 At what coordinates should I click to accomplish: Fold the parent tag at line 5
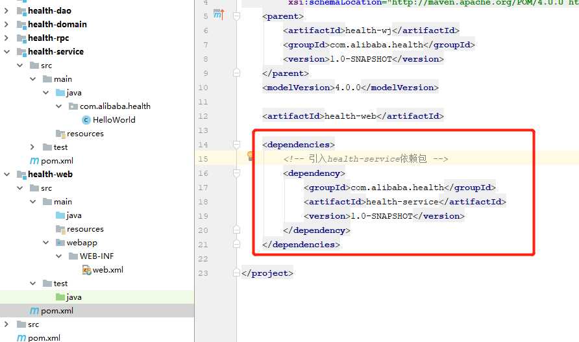coord(237,16)
